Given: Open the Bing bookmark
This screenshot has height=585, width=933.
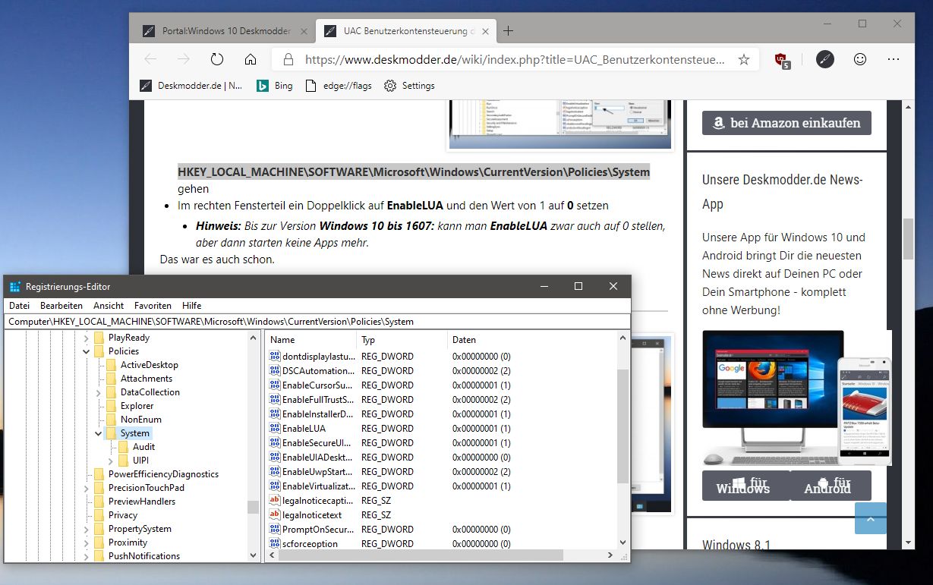Looking at the screenshot, I should 274,86.
